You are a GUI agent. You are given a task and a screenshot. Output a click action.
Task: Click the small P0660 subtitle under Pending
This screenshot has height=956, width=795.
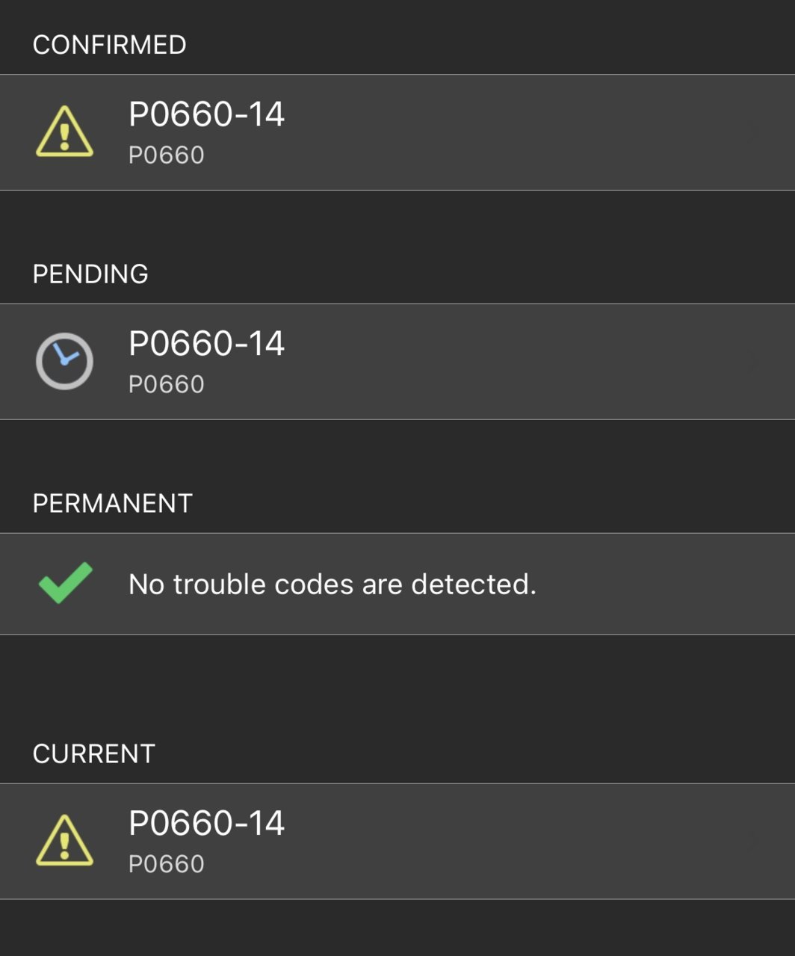(166, 384)
